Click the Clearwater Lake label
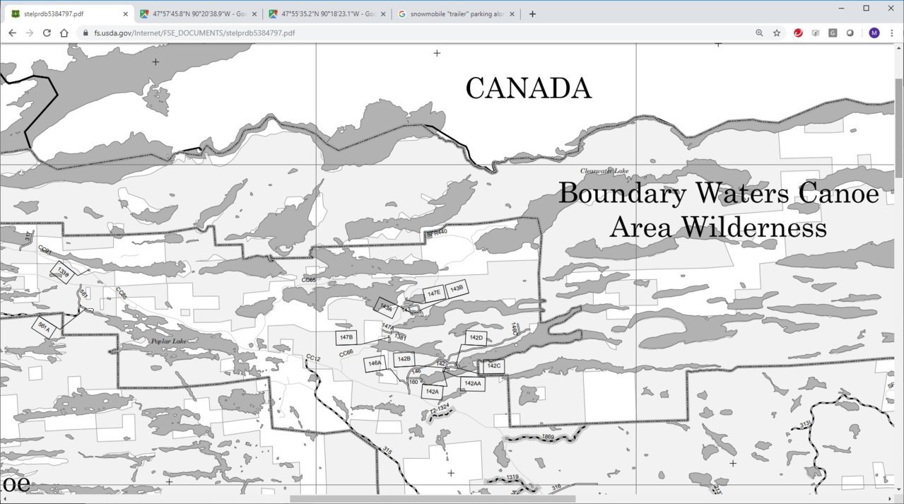This screenshot has height=504, width=904. [604, 171]
